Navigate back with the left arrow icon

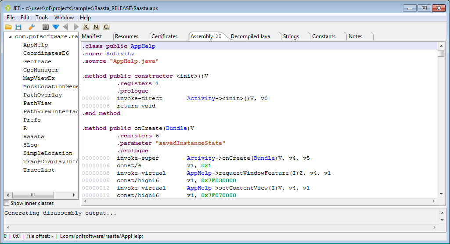pyautogui.click(x=66, y=27)
